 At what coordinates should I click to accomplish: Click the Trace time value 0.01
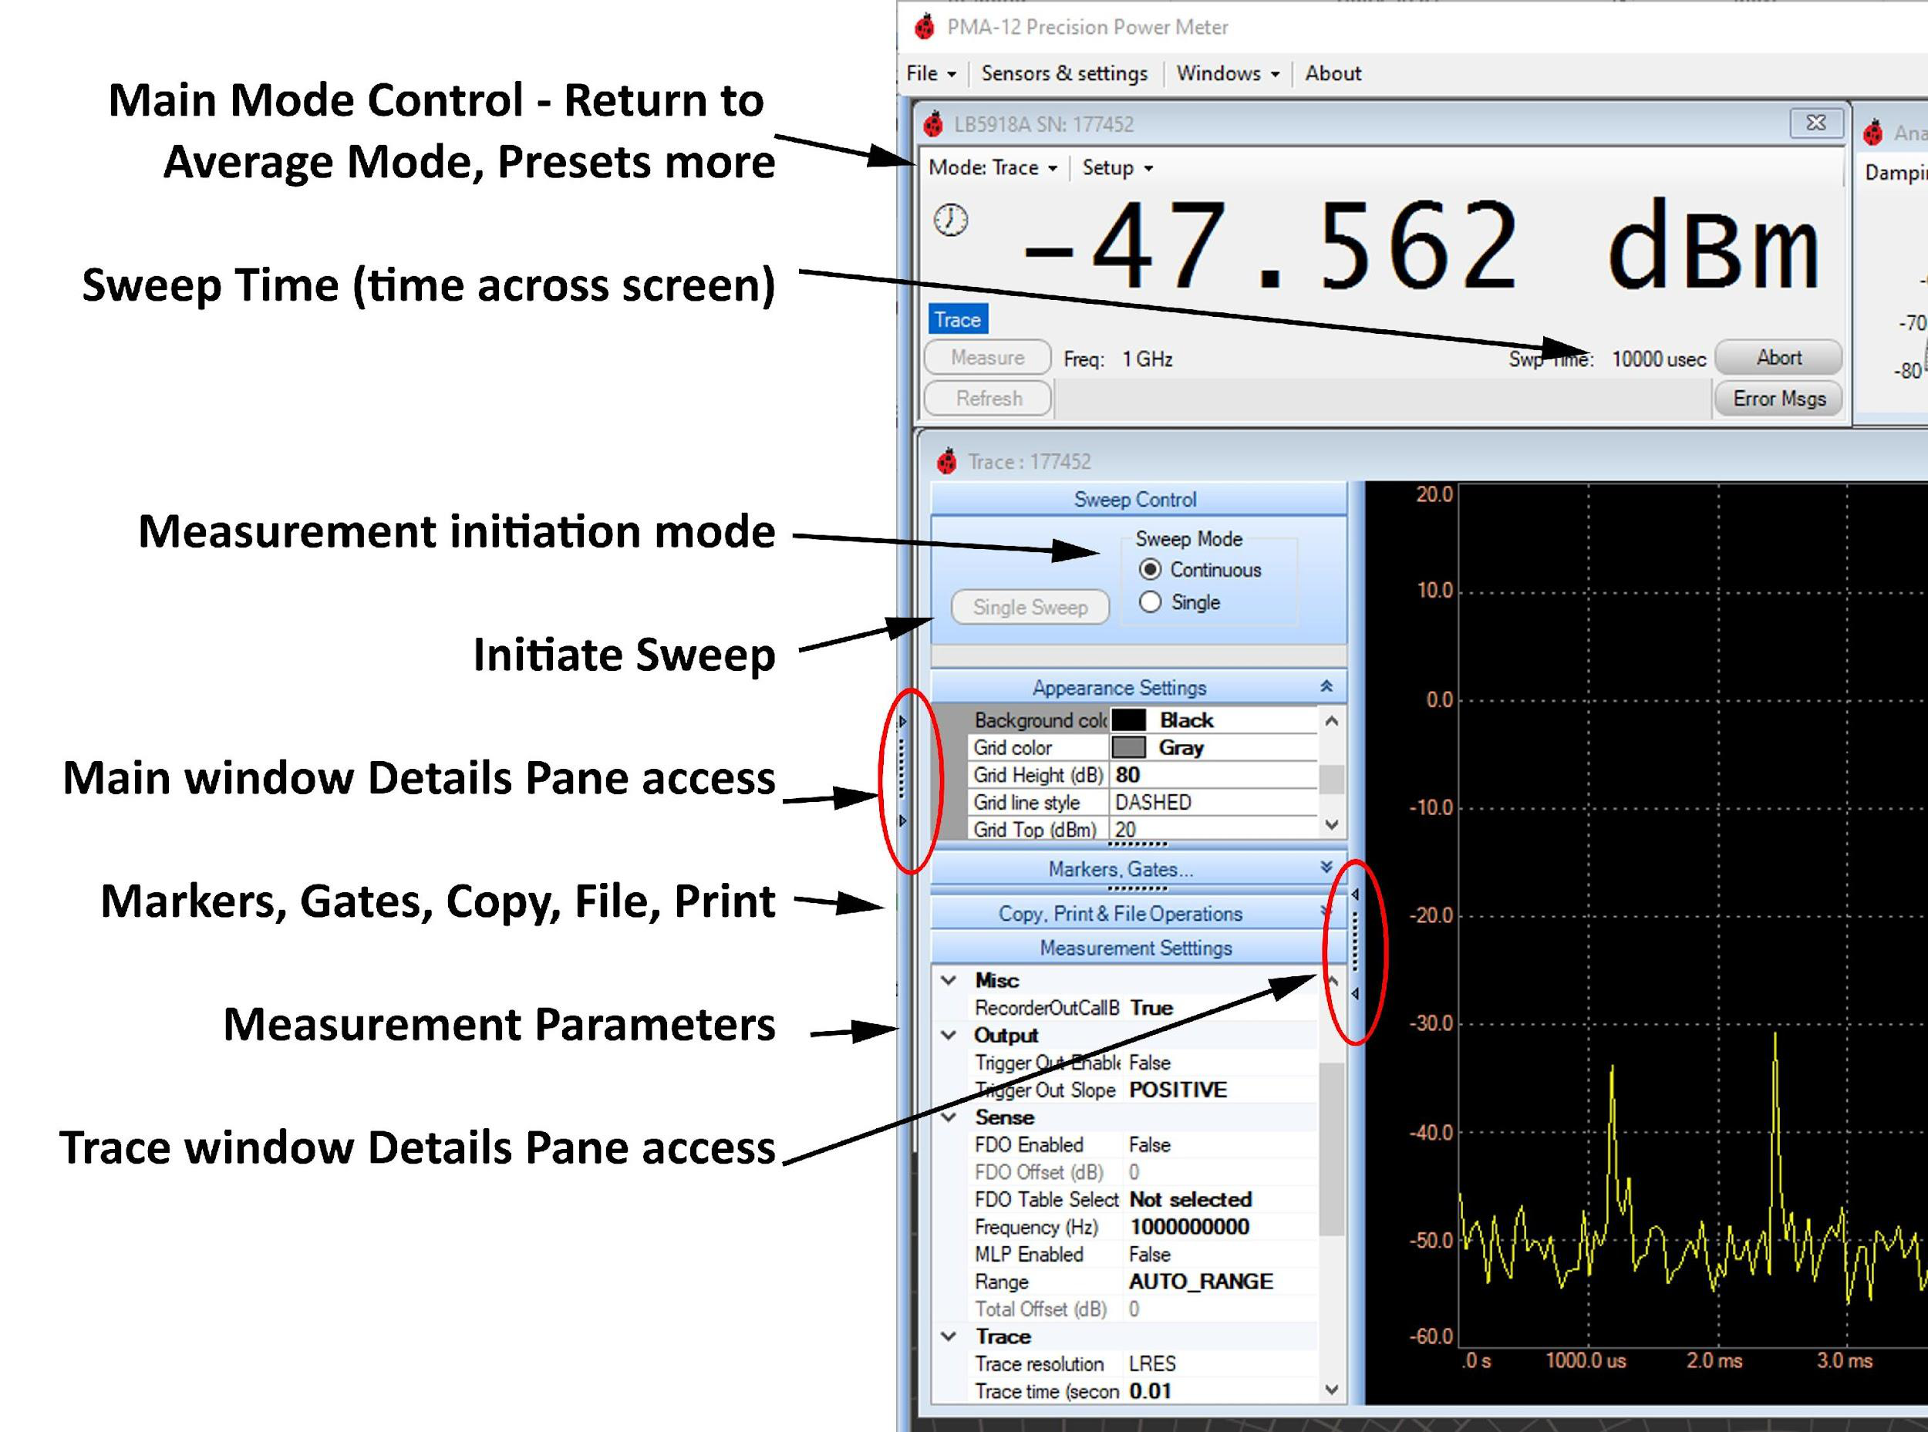tap(1221, 1391)
